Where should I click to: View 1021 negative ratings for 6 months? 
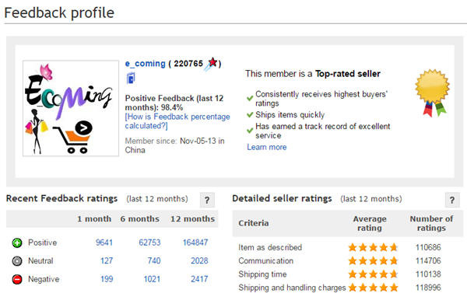152,279
